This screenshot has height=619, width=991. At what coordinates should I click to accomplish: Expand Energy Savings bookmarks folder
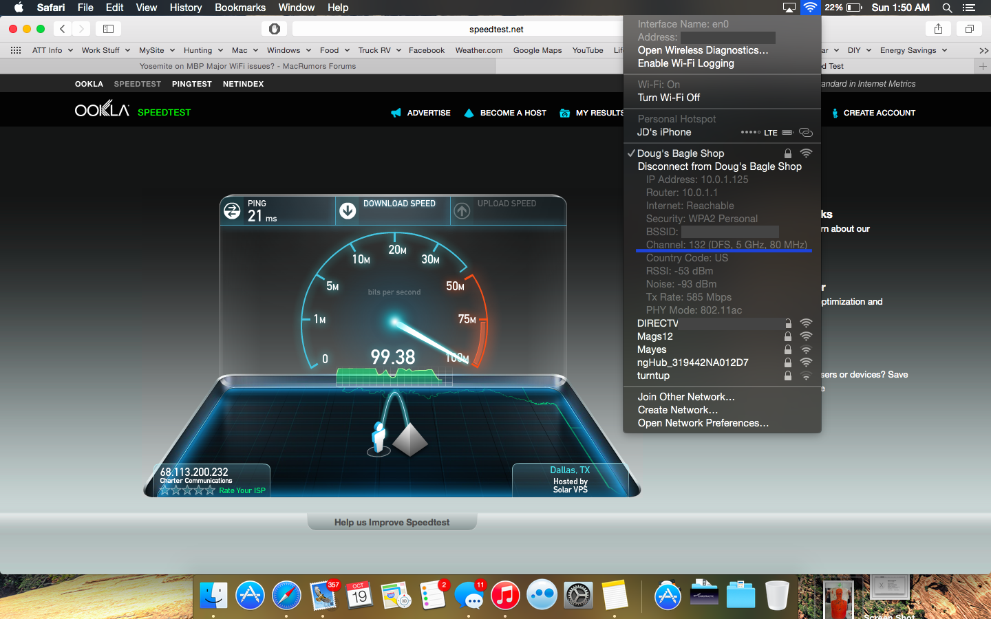913,50
